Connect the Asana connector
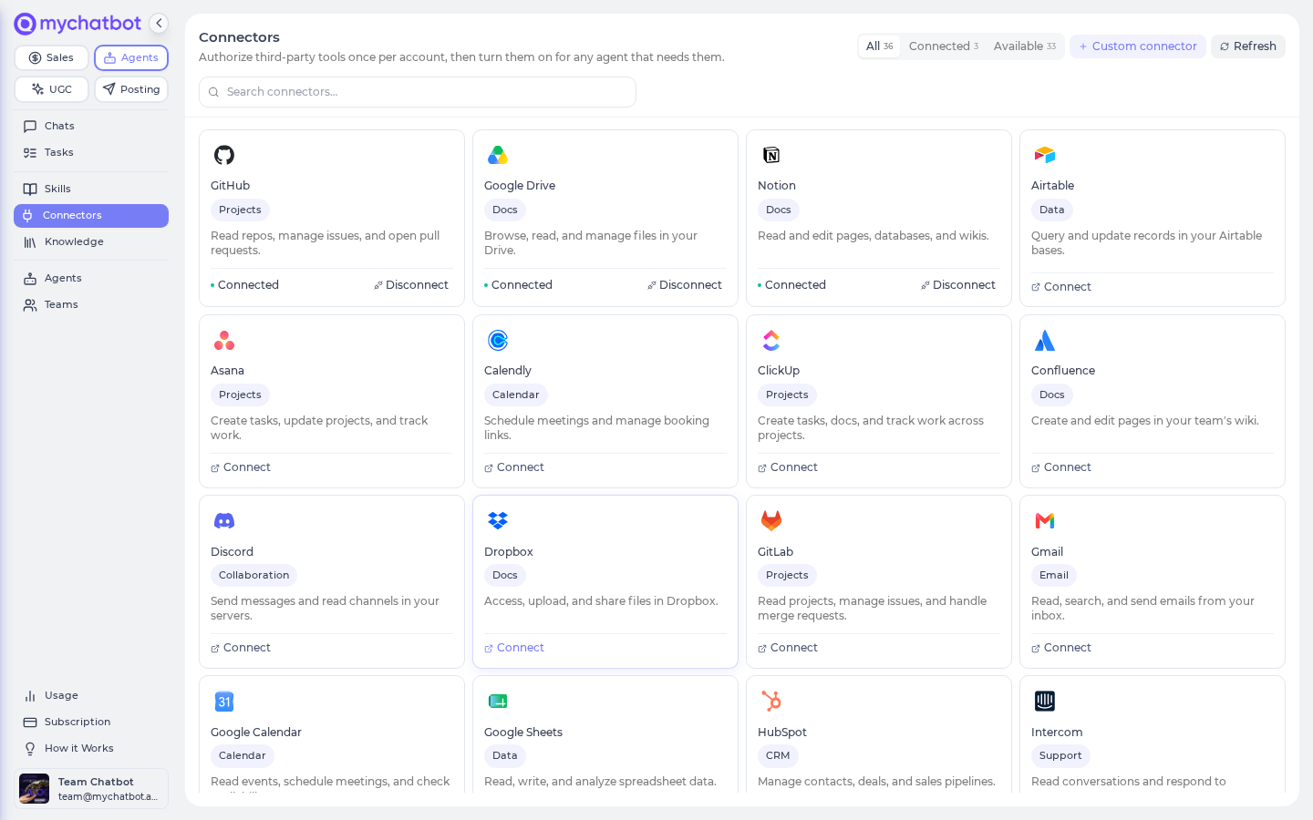 click(241, 467)
